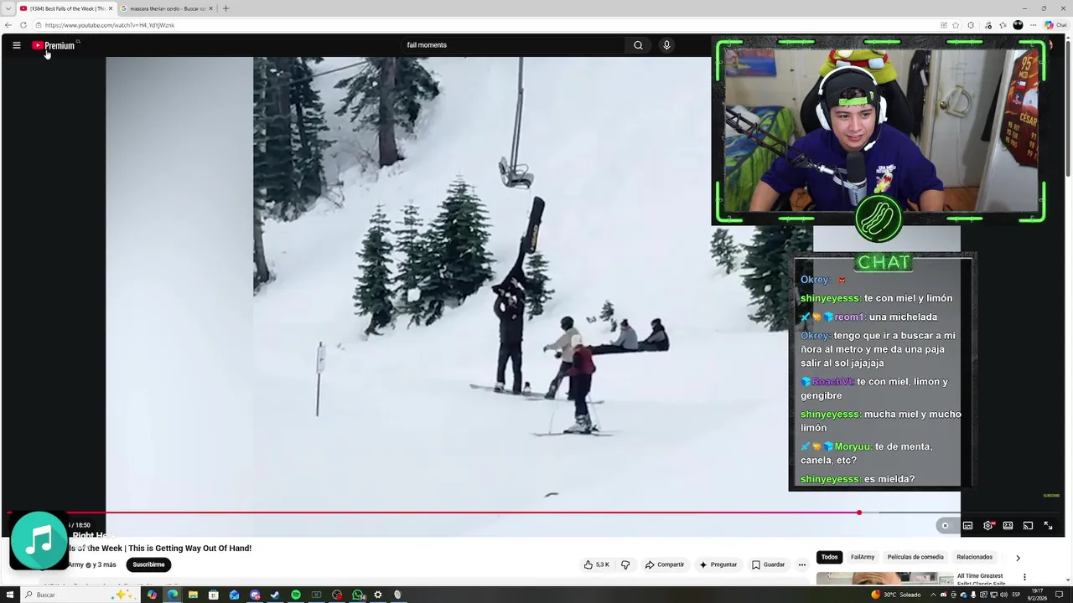Click the browser address bar URL

click(110, 25)
